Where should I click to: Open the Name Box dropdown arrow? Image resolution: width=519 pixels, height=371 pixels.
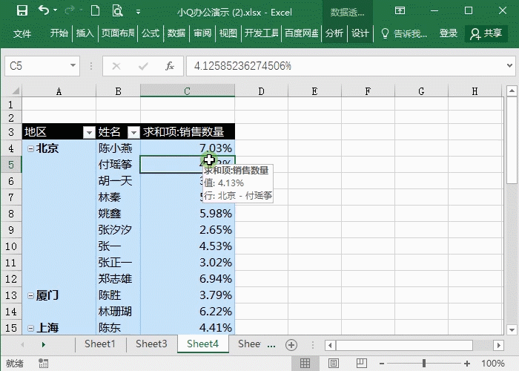click(73, 66)
